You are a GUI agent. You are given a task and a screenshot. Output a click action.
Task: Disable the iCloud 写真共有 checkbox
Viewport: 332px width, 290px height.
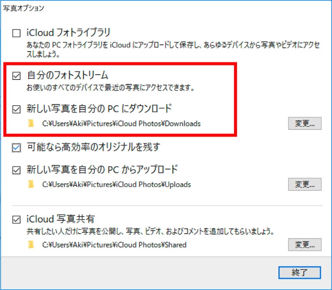[17, 219]
